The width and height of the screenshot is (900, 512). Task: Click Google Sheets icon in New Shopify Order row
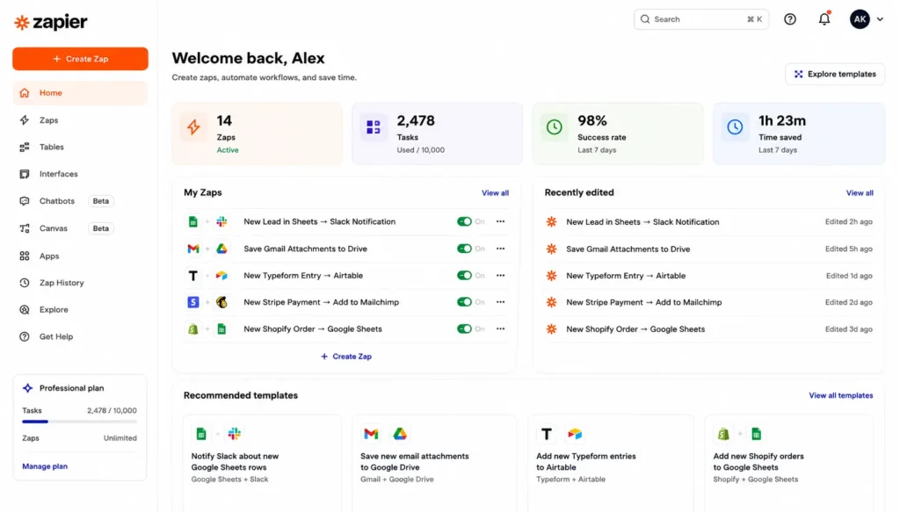pyautogui.click(x=221, y=329)
